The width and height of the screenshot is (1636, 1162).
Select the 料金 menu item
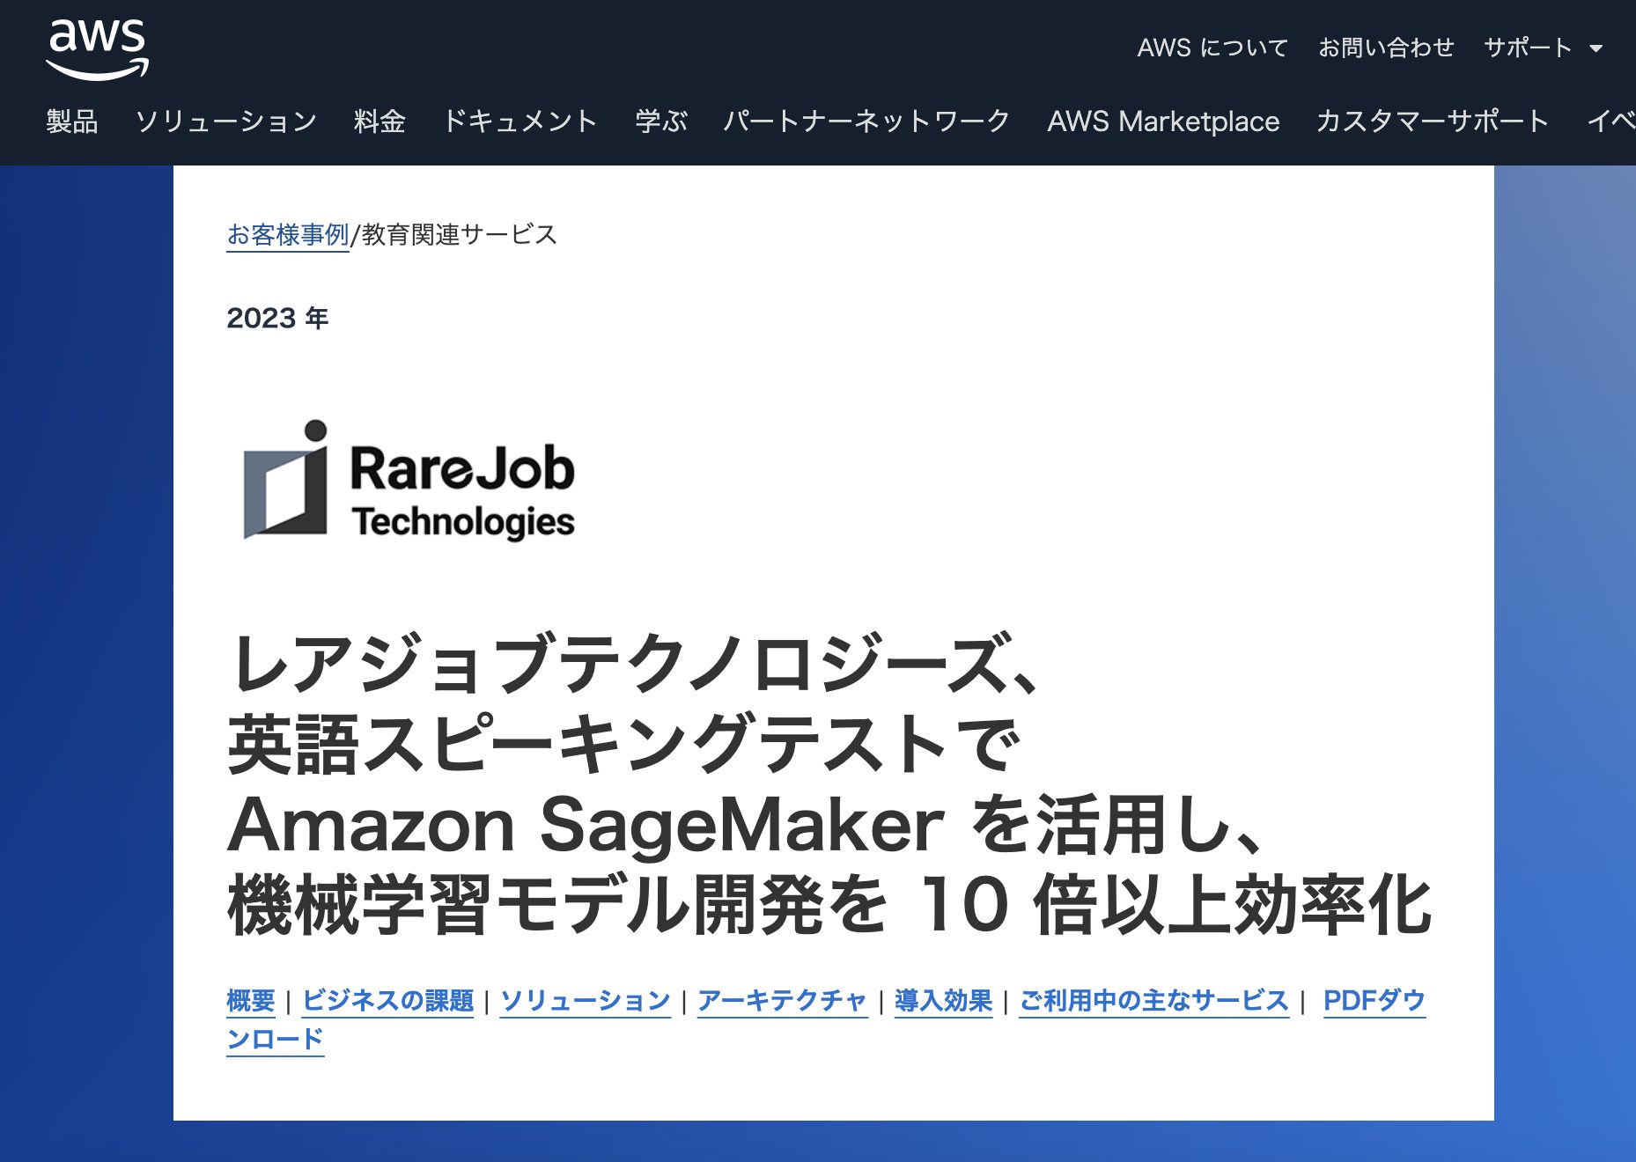380,121
